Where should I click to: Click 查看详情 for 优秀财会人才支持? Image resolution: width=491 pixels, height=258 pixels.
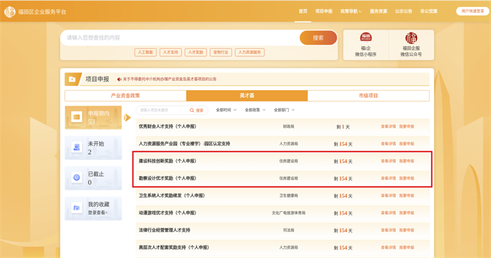388,127
